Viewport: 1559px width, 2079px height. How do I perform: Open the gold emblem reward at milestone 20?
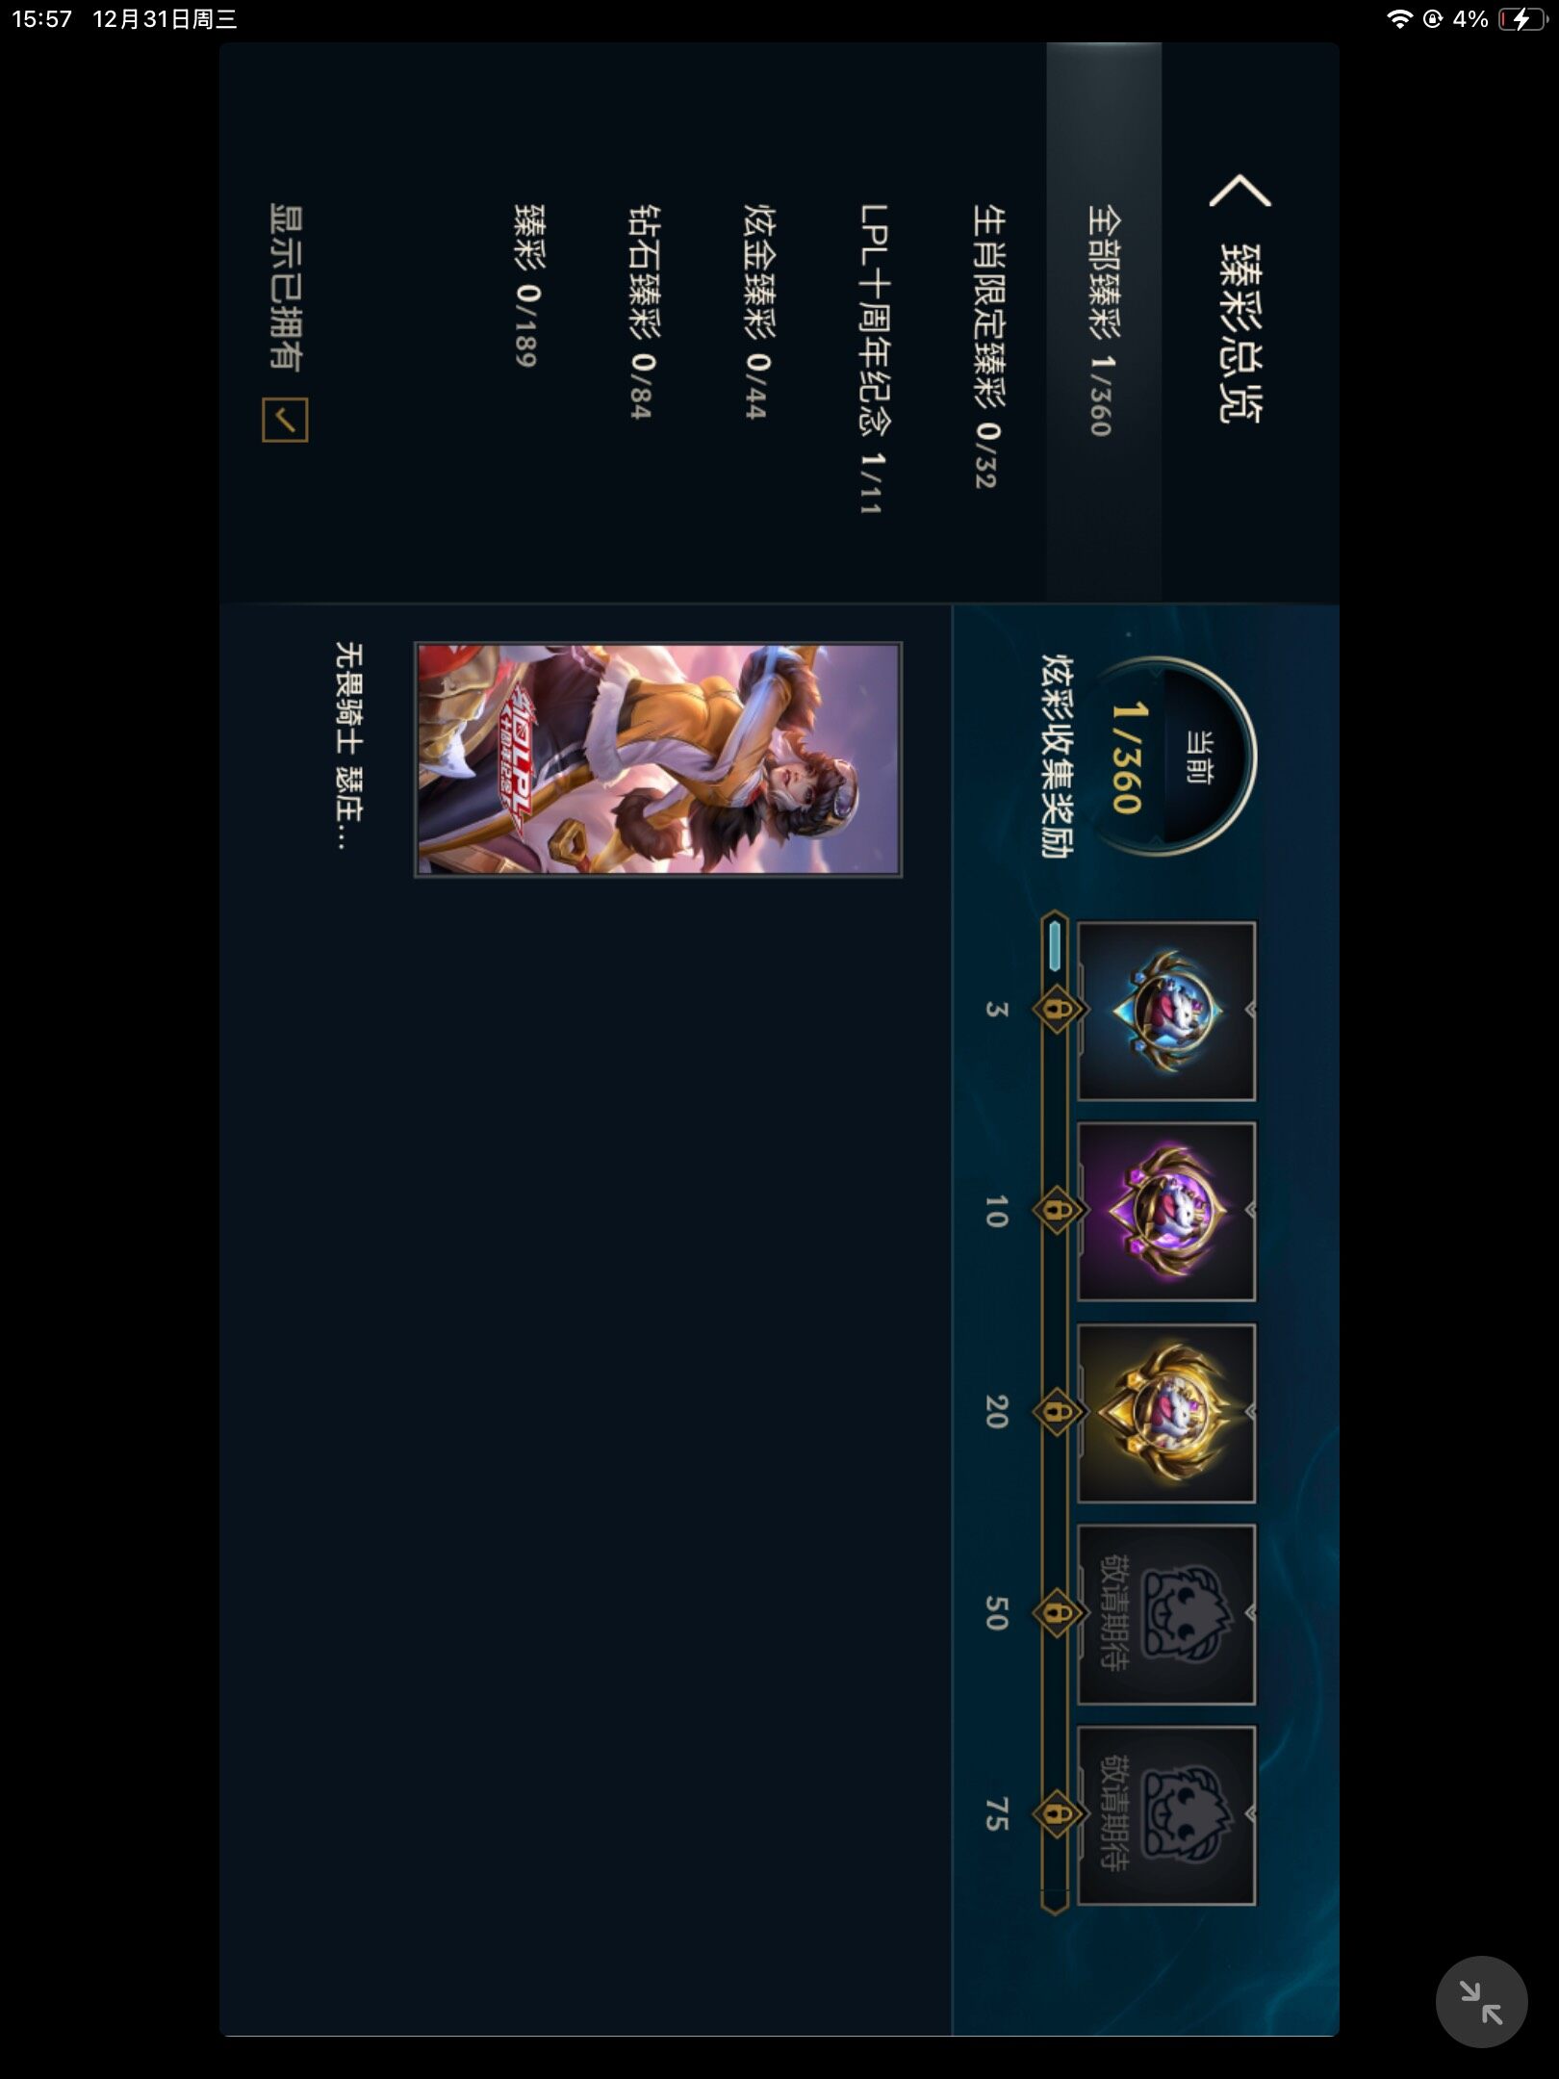1166,1413
